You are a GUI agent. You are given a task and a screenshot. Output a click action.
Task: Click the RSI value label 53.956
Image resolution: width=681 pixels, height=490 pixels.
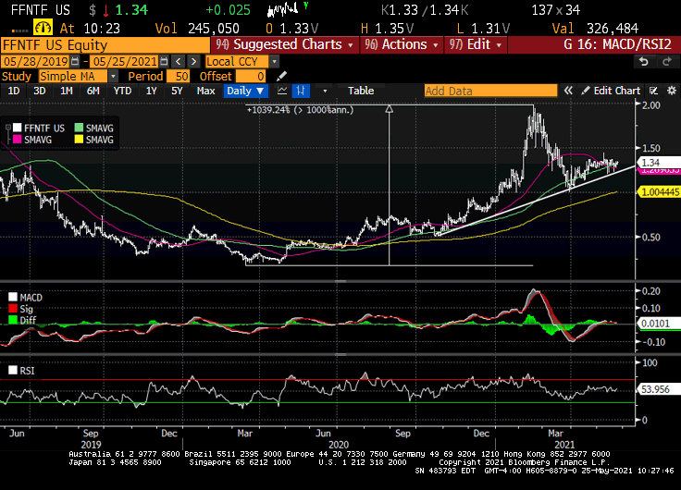click(659, 389)
